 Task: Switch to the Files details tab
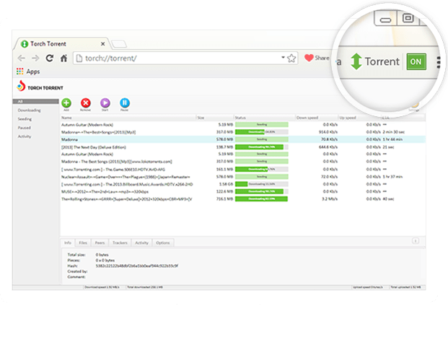click(83, 243)
